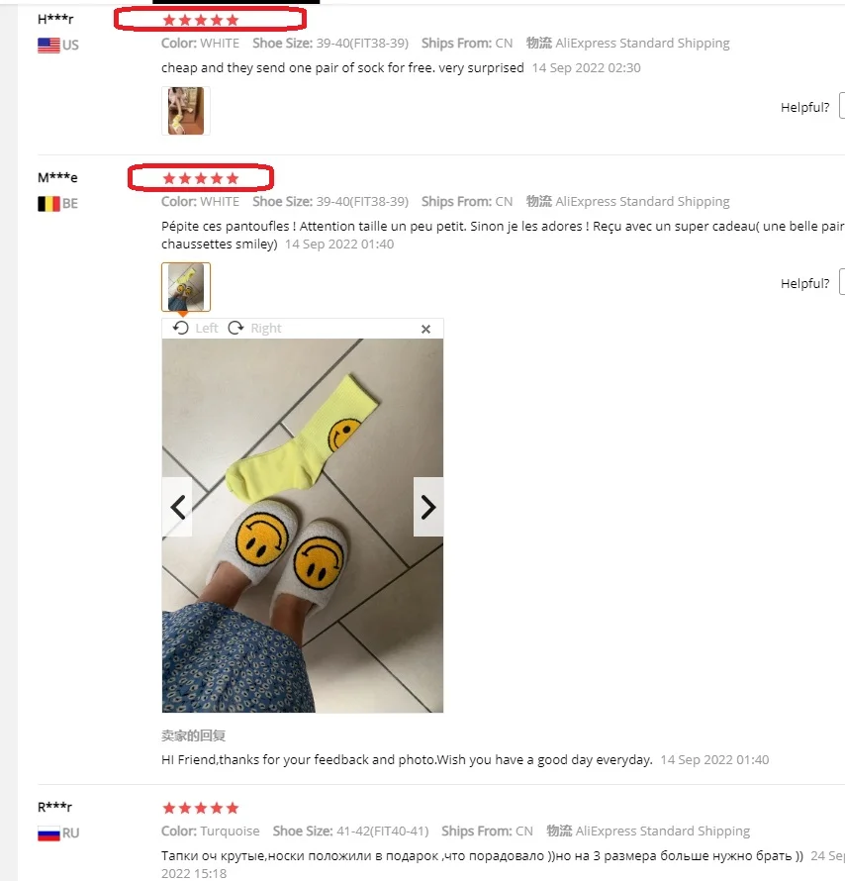This screenshot has width=845, height=881.
Task: Show the next review photo
Action: coord(428,508)
